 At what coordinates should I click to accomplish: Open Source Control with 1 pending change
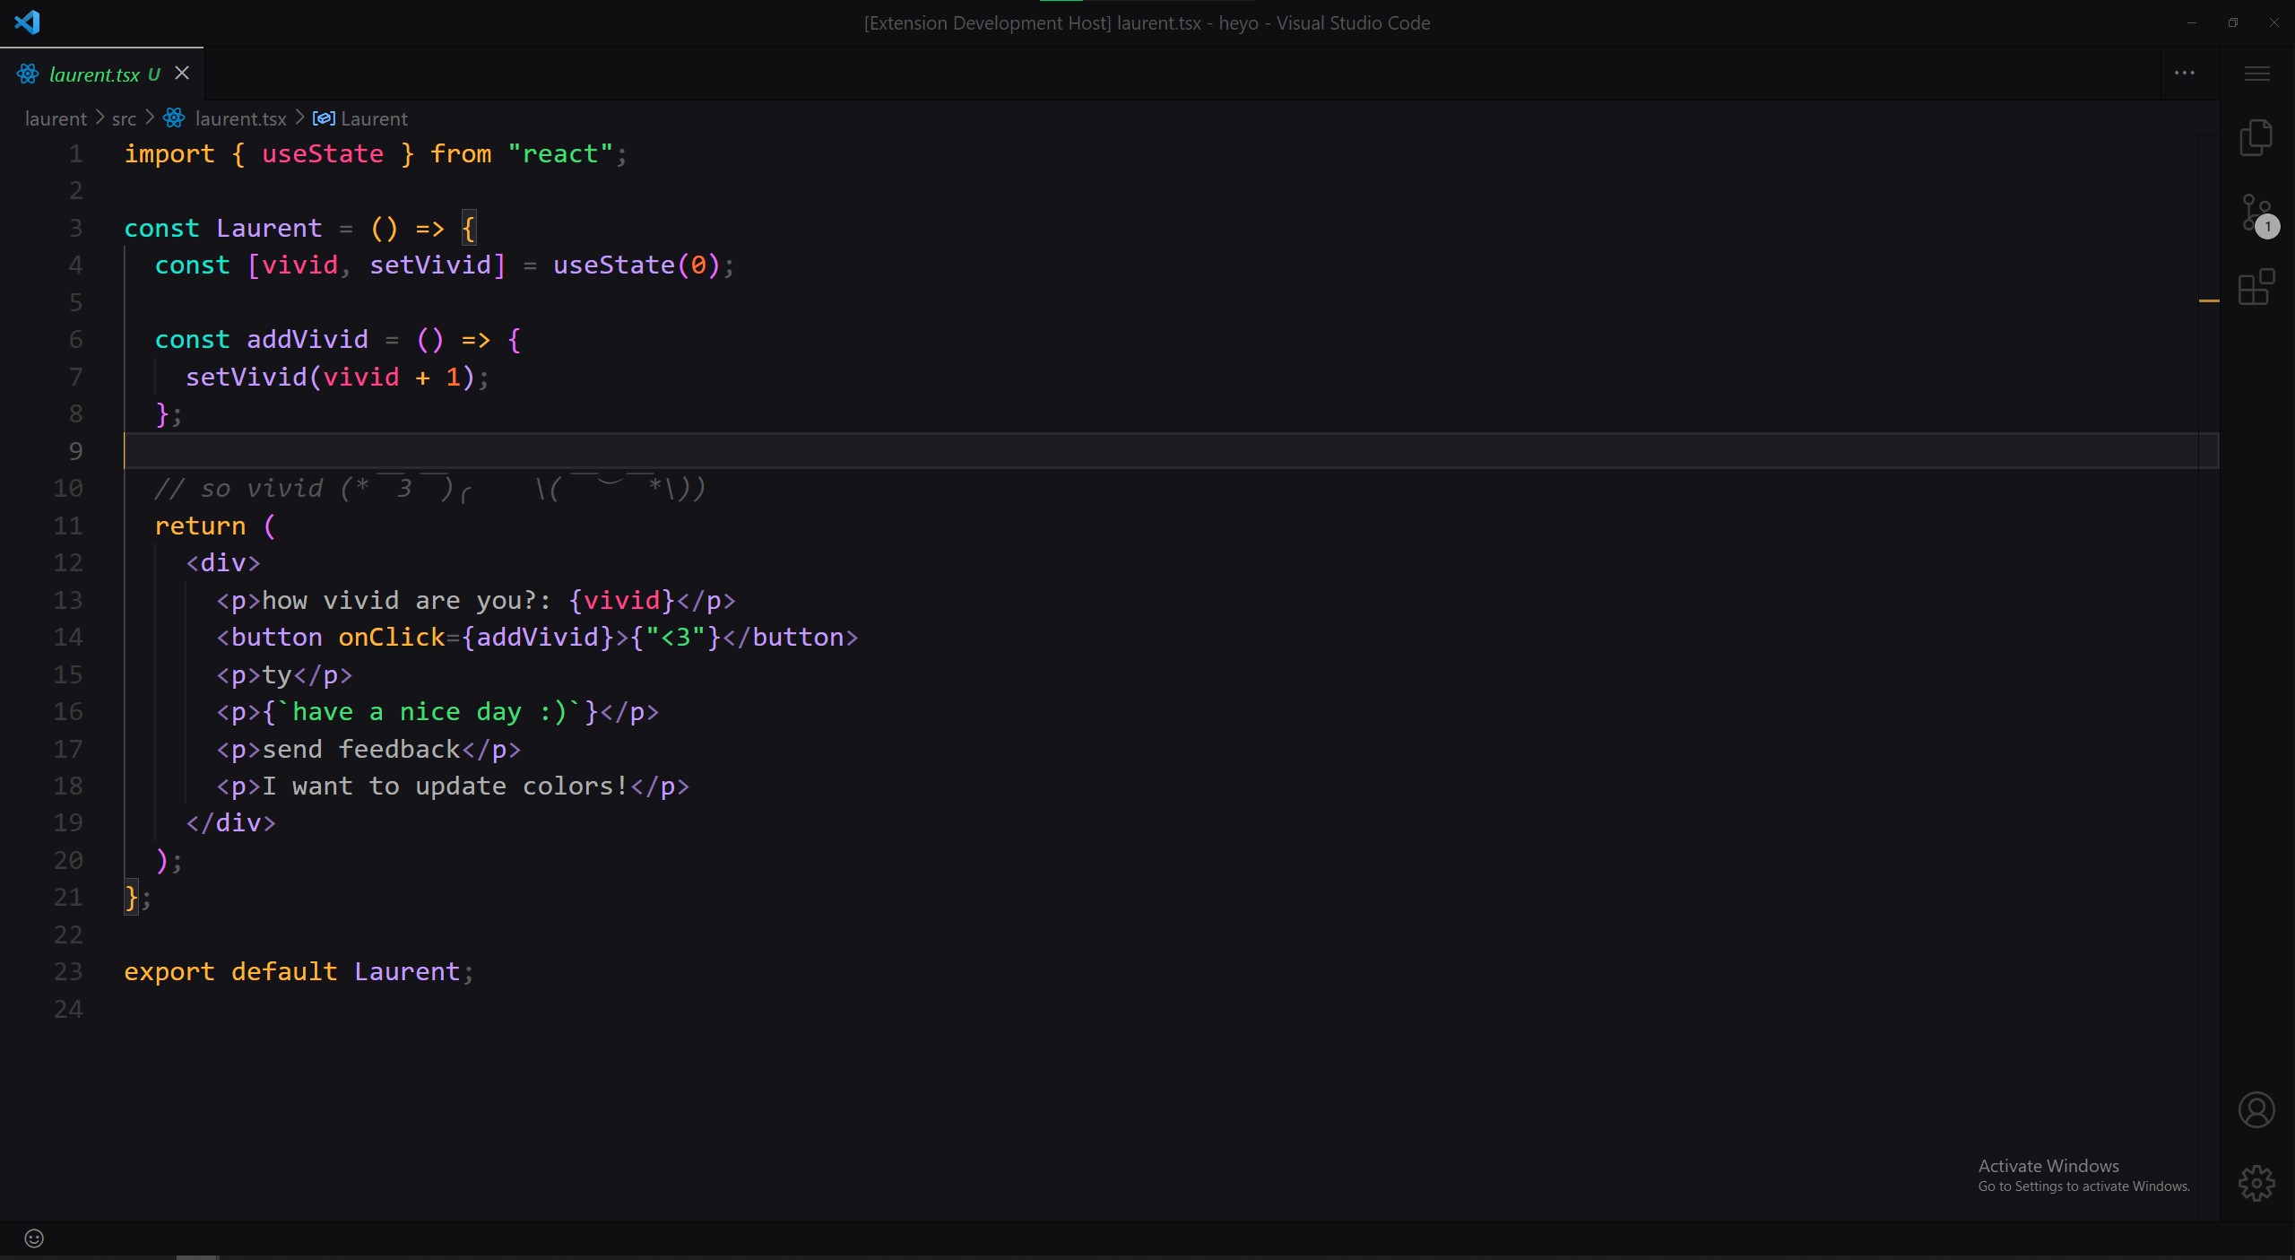coord(2256,213)
